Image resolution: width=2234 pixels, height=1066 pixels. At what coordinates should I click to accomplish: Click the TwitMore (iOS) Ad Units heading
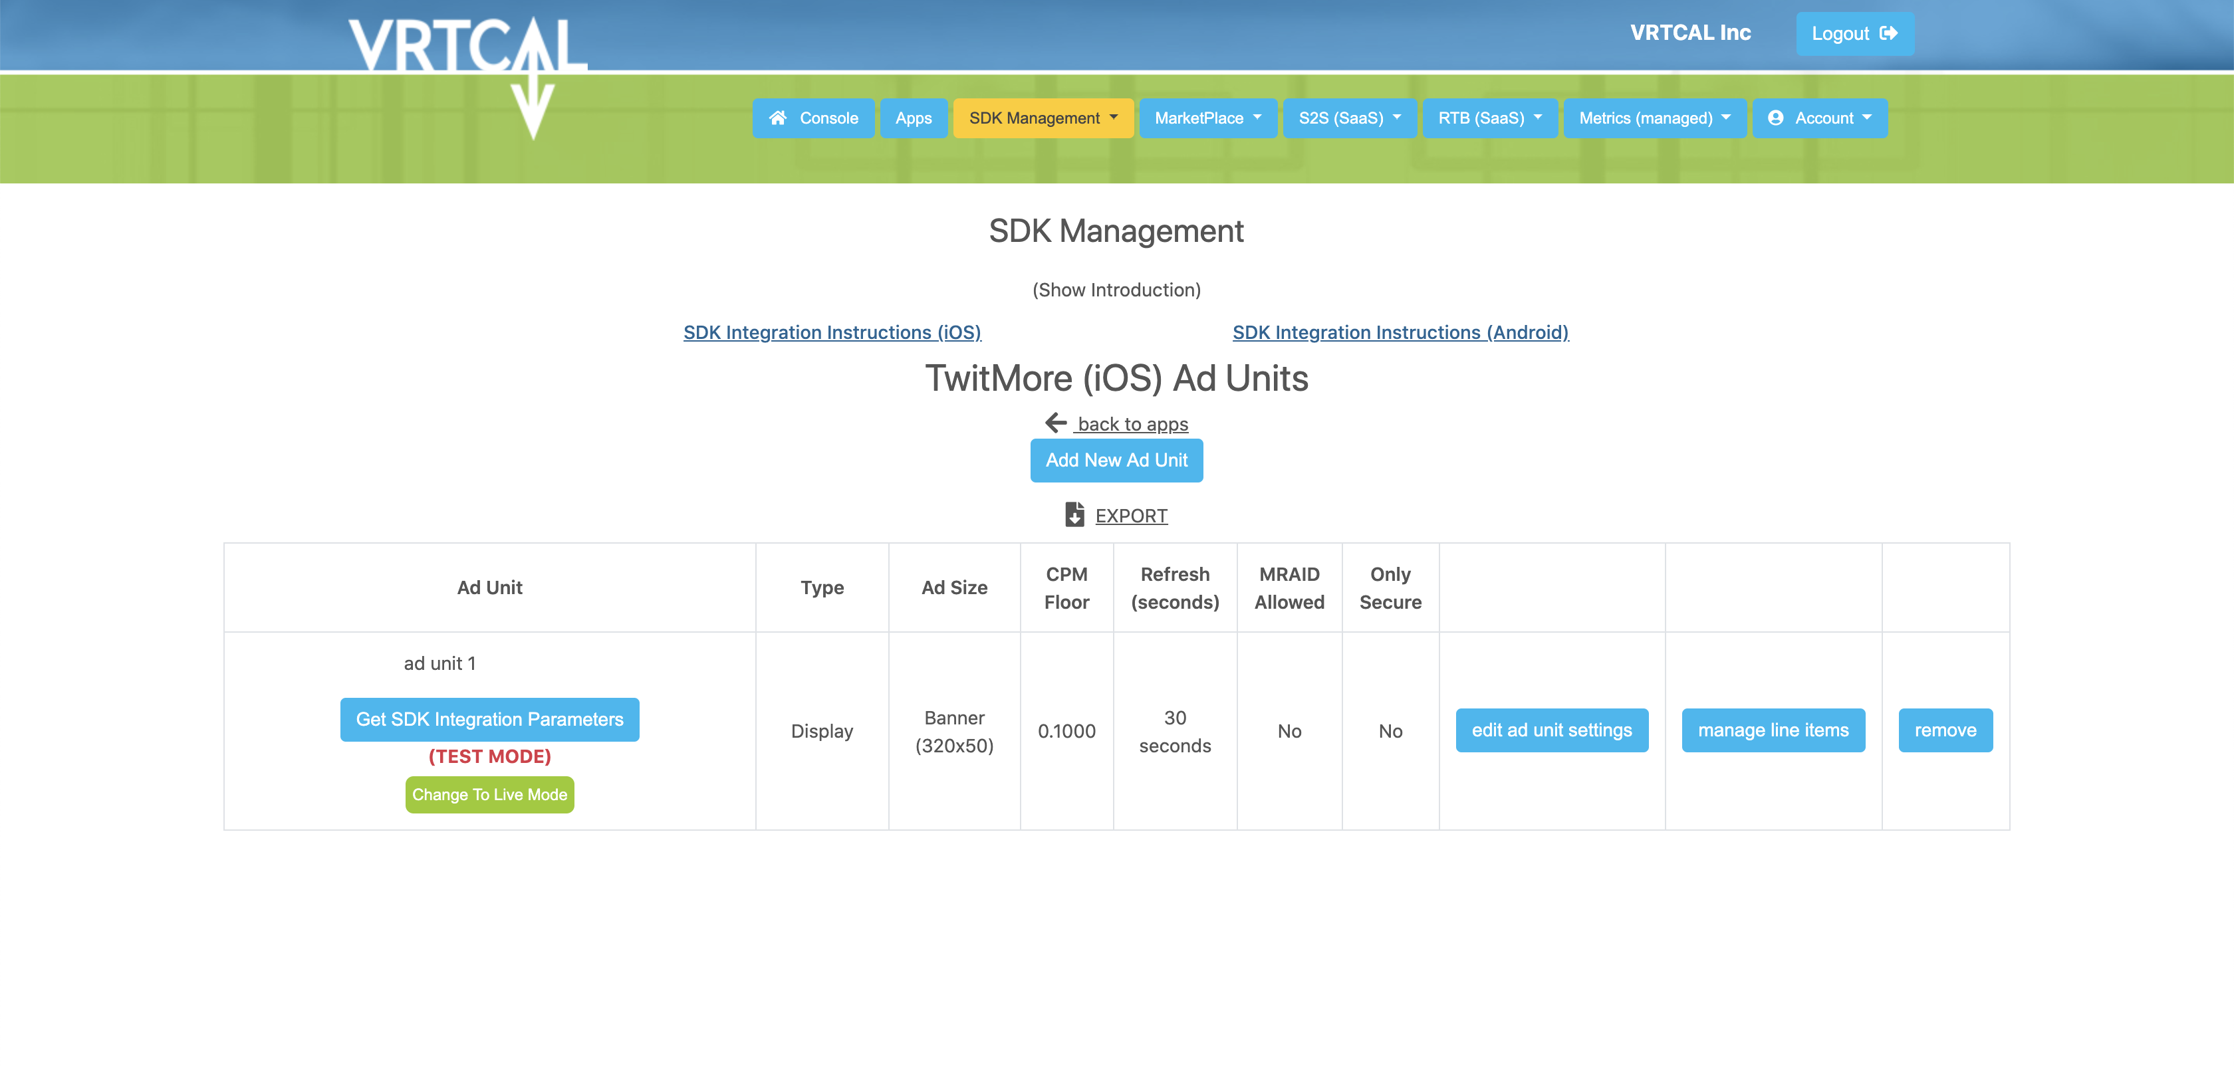tap(1116, 379)
